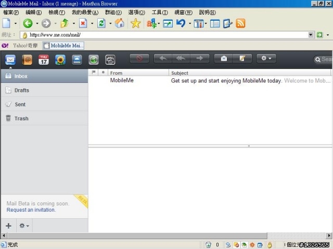Click the mail Search field
The image size is (333, 249).
pyautogui.click(x=323, y=59)
